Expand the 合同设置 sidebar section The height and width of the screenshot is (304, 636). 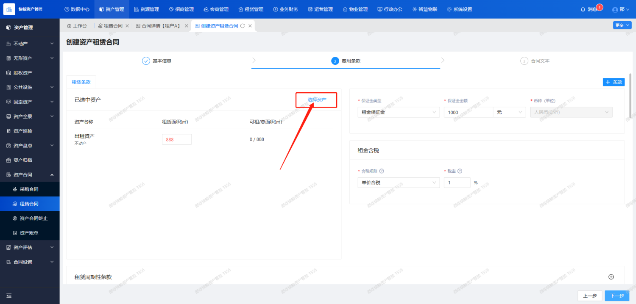[x=30, y=262]
